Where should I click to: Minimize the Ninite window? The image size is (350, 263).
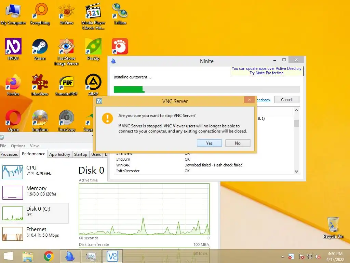coord(275,60)
